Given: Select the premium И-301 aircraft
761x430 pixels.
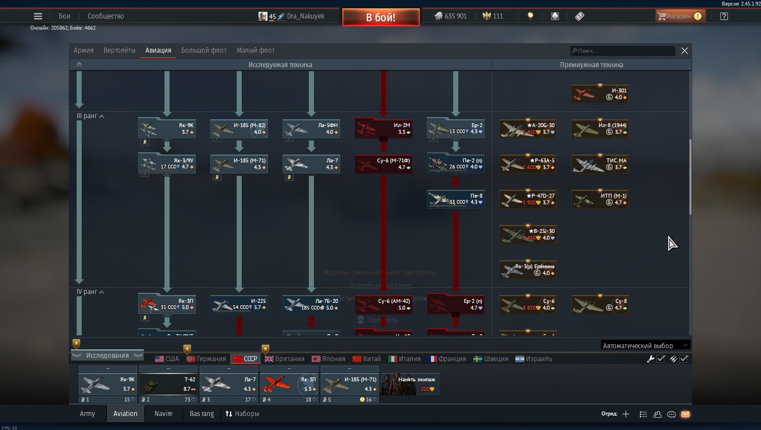Looking at the screenshot, I should pyautogui.click(x=600, y=94).
